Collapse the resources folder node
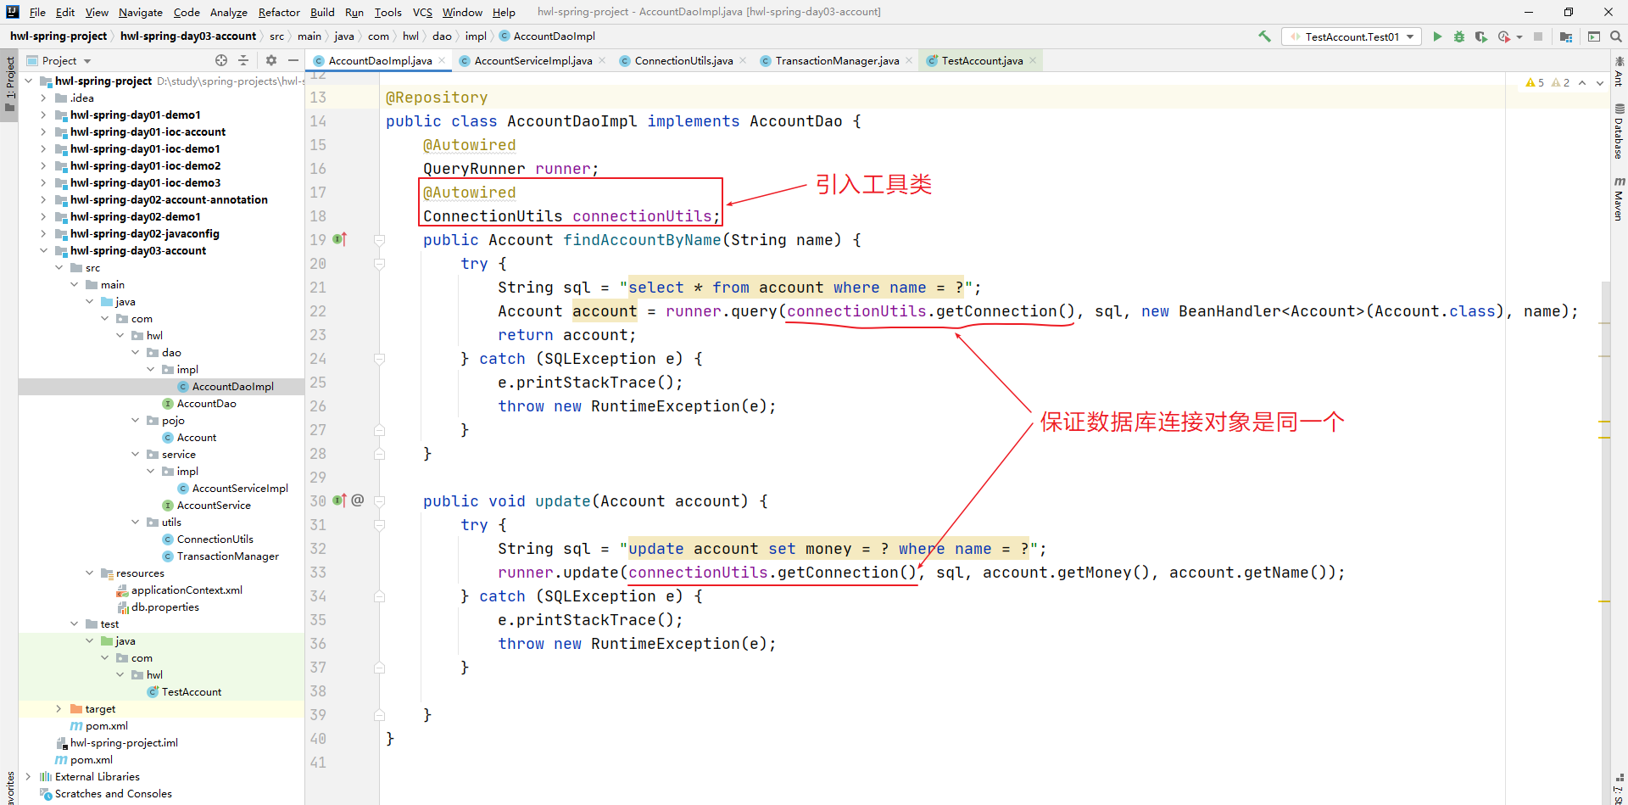 coord(89,573)
